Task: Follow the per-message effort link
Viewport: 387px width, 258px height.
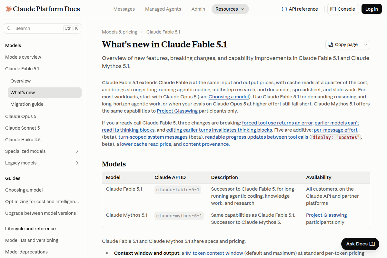Action: 336,130
